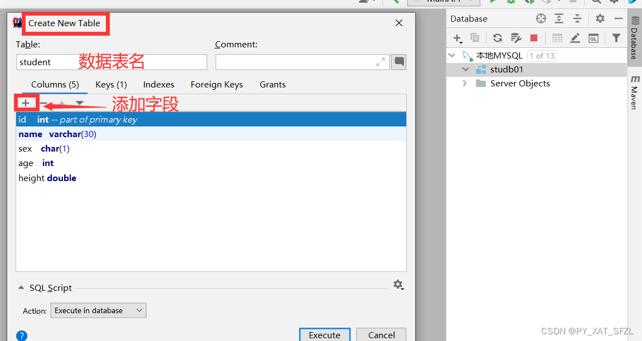
Task: Open the Action dropdown Execute in database
Action: click(98, 310)
